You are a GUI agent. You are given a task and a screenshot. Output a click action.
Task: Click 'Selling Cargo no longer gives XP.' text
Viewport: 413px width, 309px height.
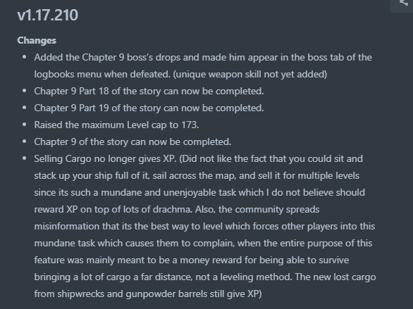pos(105,159)
